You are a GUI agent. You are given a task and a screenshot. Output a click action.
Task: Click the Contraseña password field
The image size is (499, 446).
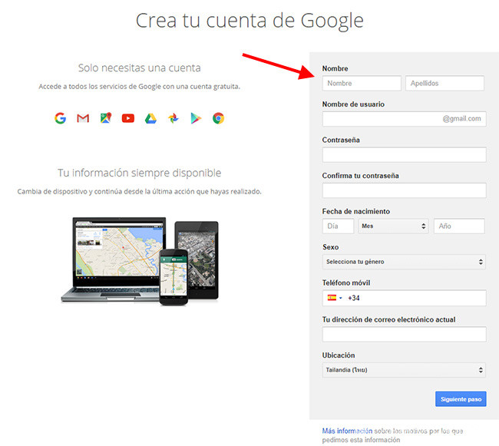404,154
